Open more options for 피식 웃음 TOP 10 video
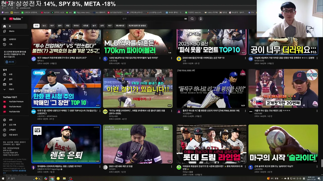Viewport: 323px width, 181px height. coord(245,58)
